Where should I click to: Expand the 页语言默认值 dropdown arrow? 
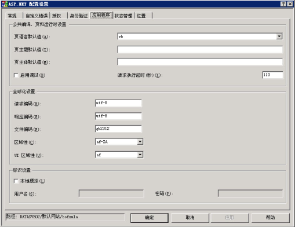point(279,36)
